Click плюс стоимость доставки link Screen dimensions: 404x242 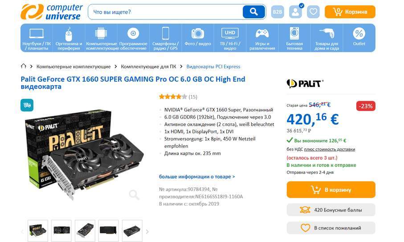(330, 149)
